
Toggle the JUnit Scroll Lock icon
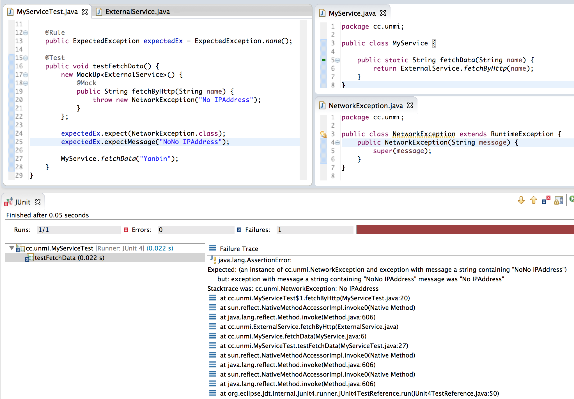coord(558,200)
